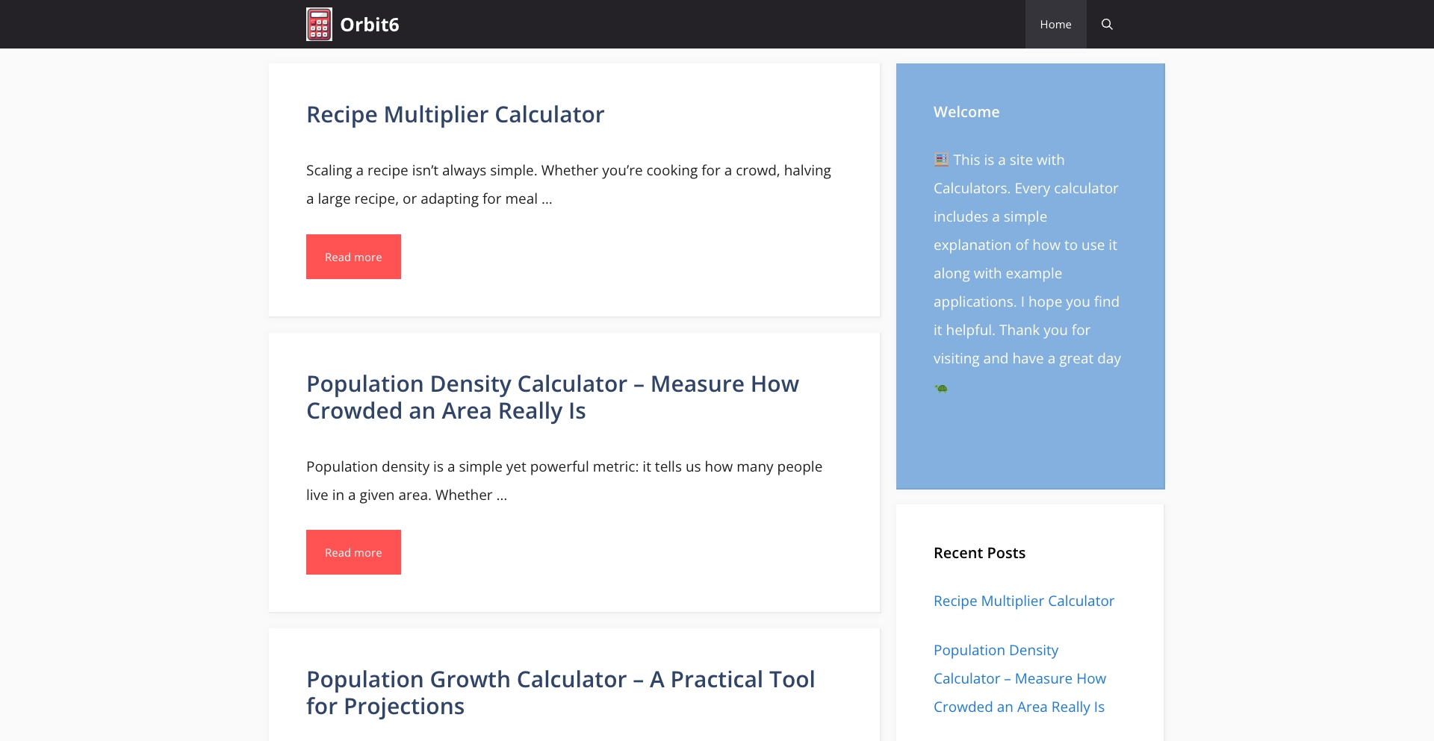Click the dark header bar of the site
The height and width of the screenshot is (741, 1434).
[x=672, y=23]
